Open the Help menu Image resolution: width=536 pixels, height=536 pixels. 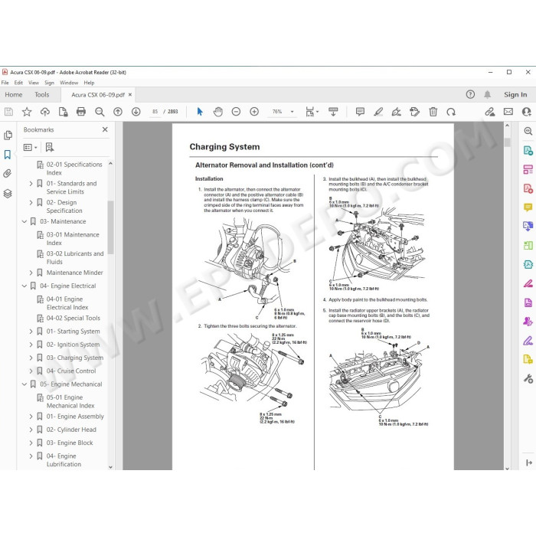click(x=89, y=83)
